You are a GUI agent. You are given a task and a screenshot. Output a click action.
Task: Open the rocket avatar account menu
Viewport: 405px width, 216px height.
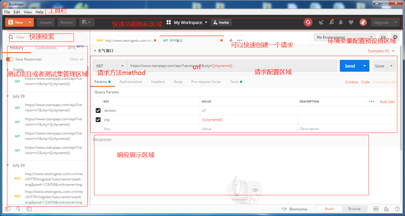(363, 22)
